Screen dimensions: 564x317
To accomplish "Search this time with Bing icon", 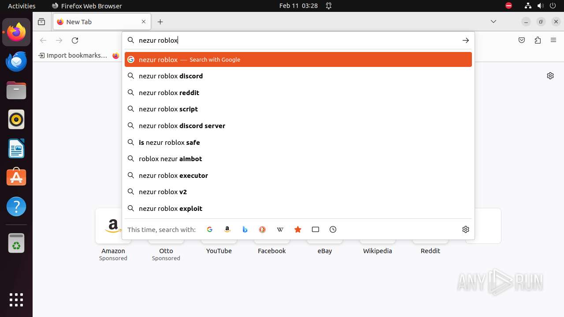I will tap(245, 229).
